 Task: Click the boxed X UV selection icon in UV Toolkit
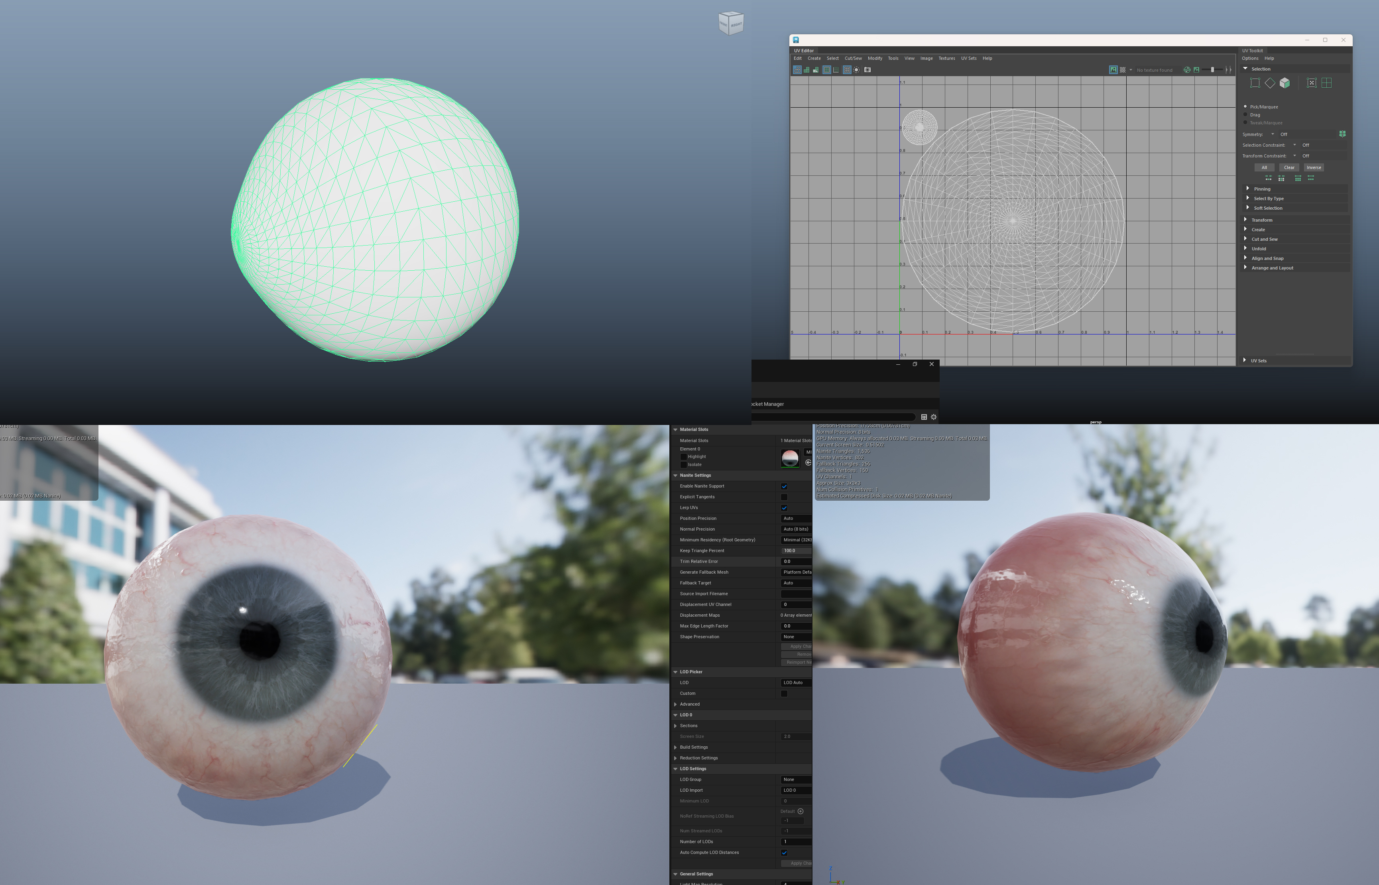tap(1312, 83)
